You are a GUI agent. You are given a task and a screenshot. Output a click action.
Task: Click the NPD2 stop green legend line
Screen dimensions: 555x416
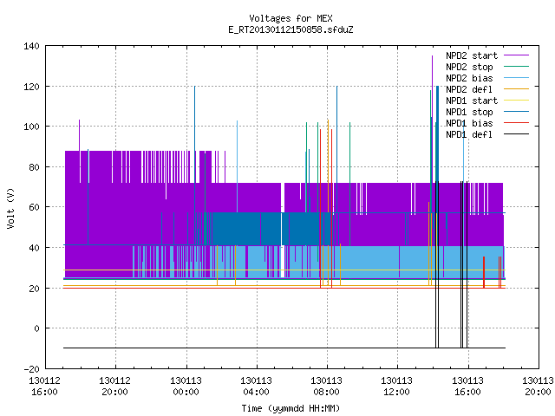516,67
